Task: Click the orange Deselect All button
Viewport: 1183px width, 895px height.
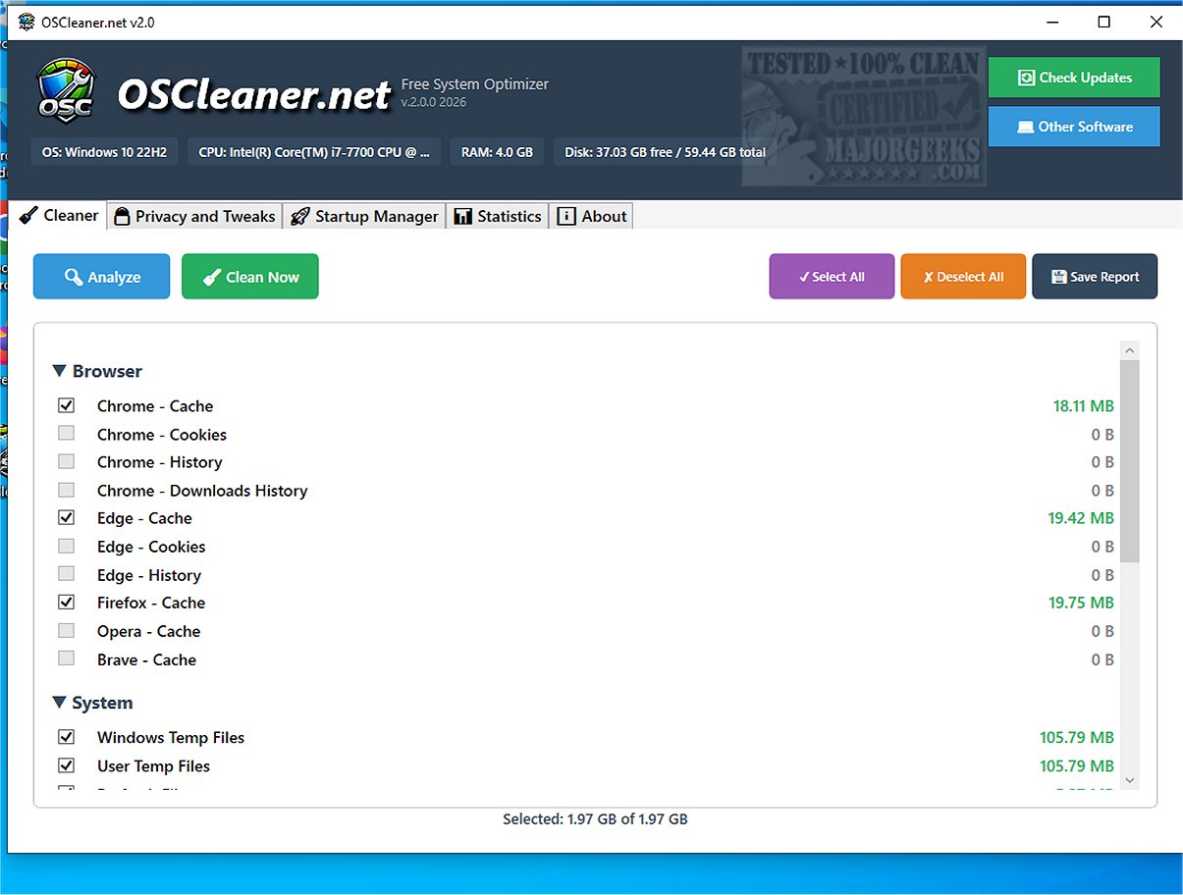Action: (963, 277)
